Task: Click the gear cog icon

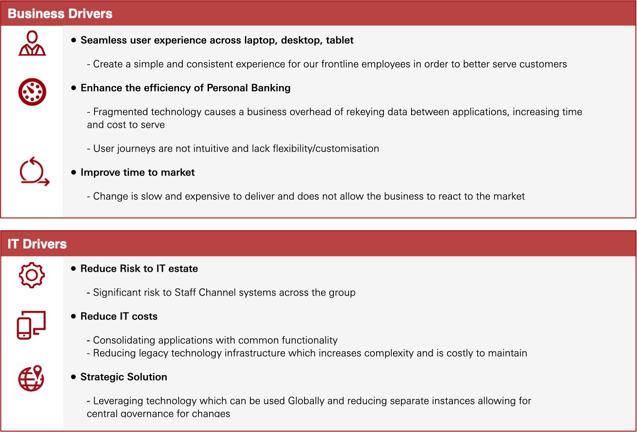Action: [32, 275]
